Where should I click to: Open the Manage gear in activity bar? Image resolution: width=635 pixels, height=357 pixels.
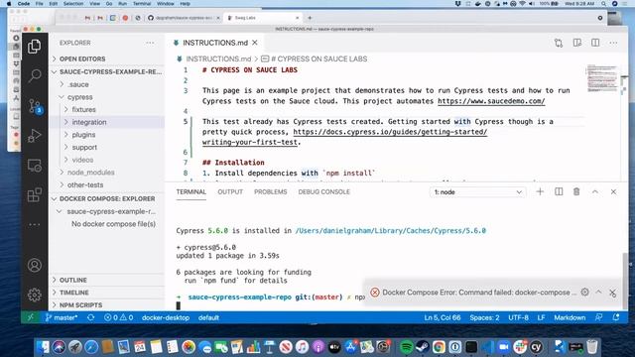coord(35,296)
